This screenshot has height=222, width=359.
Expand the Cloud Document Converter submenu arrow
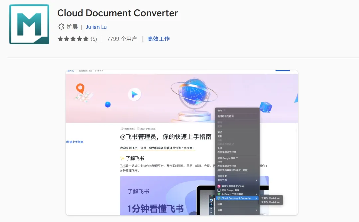click(256, 198)
